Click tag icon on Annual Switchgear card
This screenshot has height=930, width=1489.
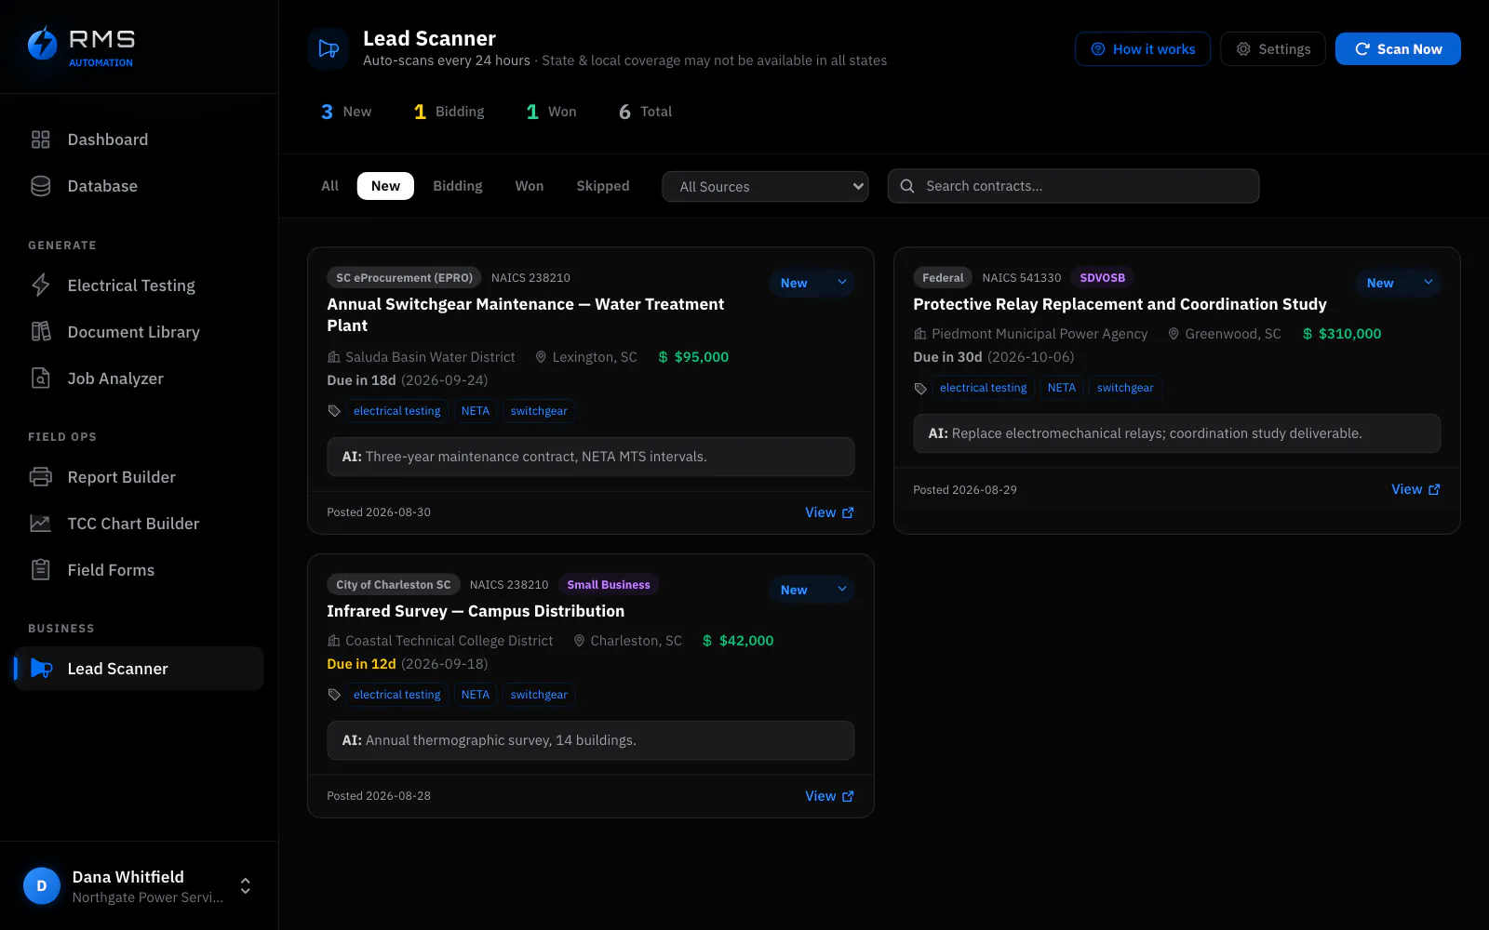pos(334,411)
